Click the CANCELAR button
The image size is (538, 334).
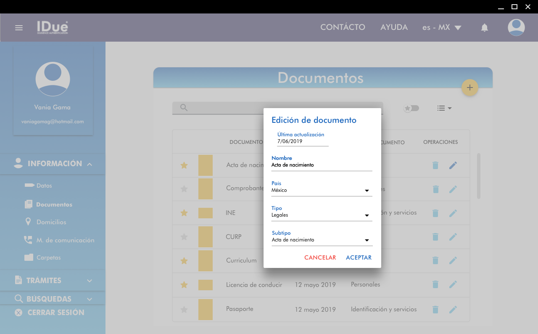click(x=320, y=257)
